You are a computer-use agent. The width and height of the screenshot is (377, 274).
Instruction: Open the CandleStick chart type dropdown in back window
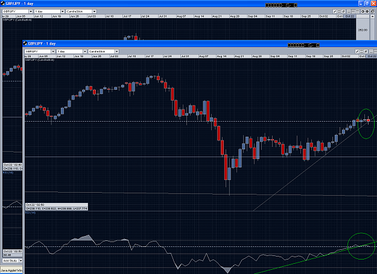(x=94, y=11)
